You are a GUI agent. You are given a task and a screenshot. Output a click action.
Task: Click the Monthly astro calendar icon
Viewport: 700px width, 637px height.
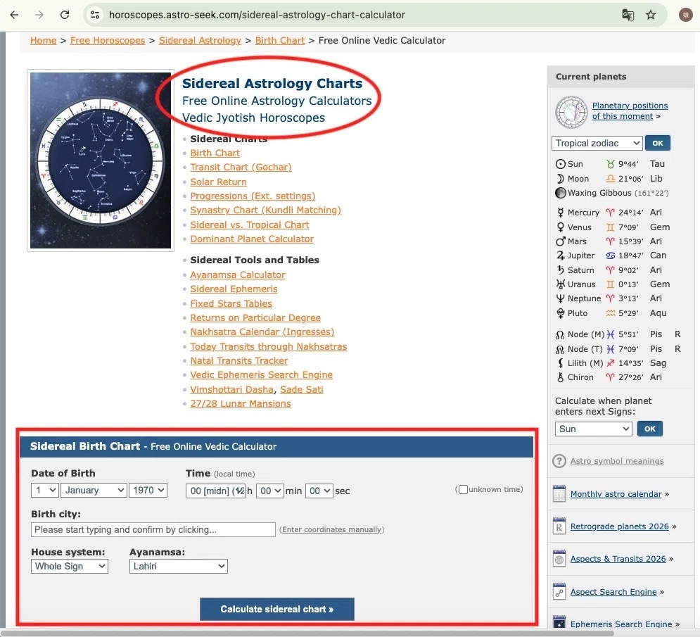559,493
